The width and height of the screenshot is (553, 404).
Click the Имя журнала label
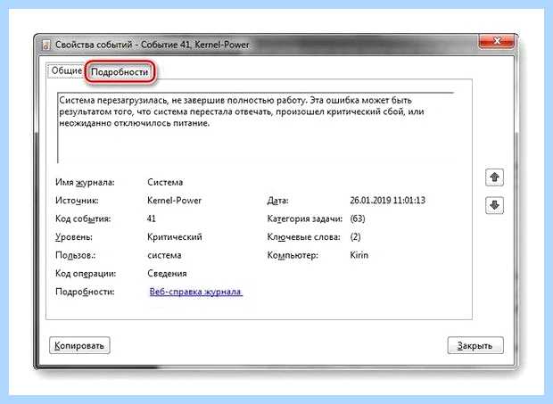coord(85,183)
